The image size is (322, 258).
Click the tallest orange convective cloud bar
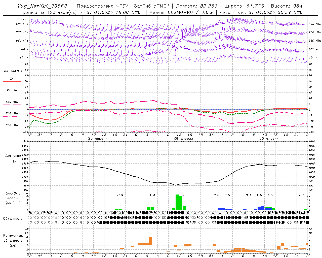[x=150, y=241]
